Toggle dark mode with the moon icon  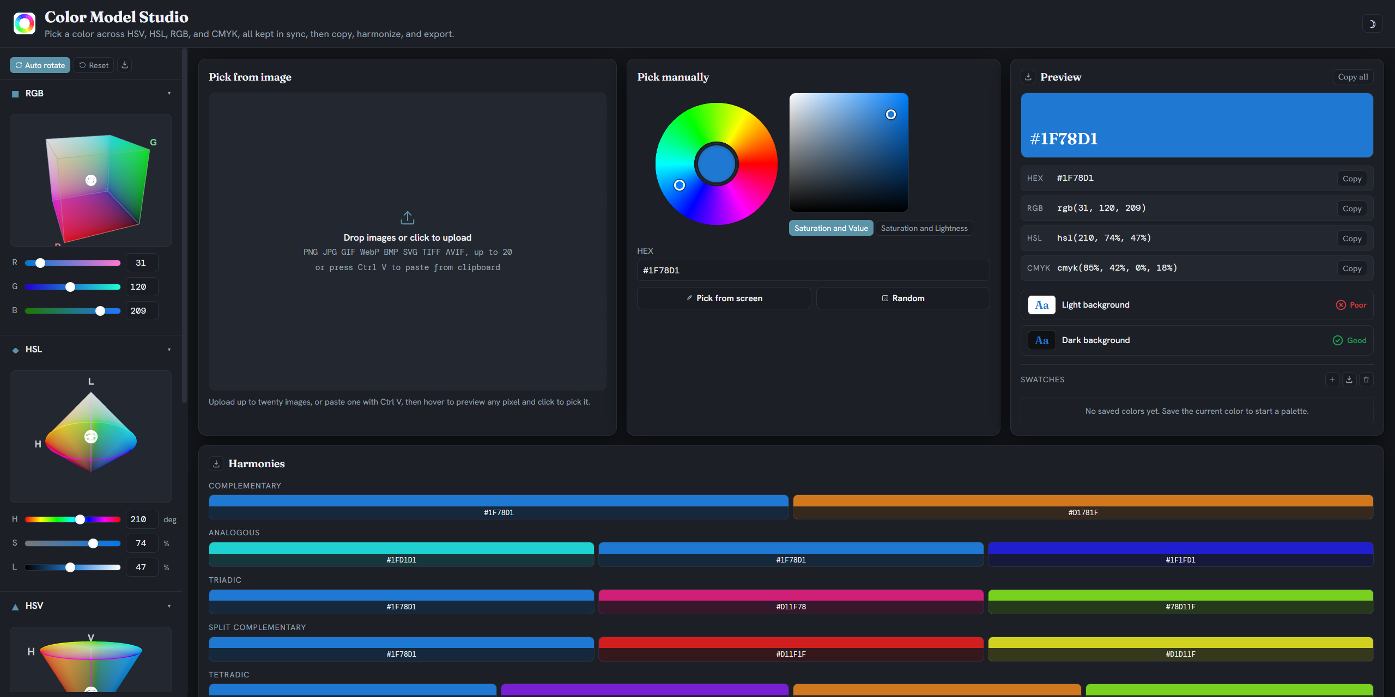1372,24
